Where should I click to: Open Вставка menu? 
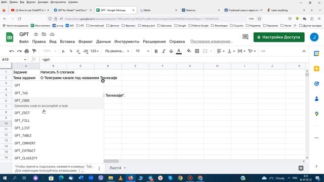(x=67, y=41)
